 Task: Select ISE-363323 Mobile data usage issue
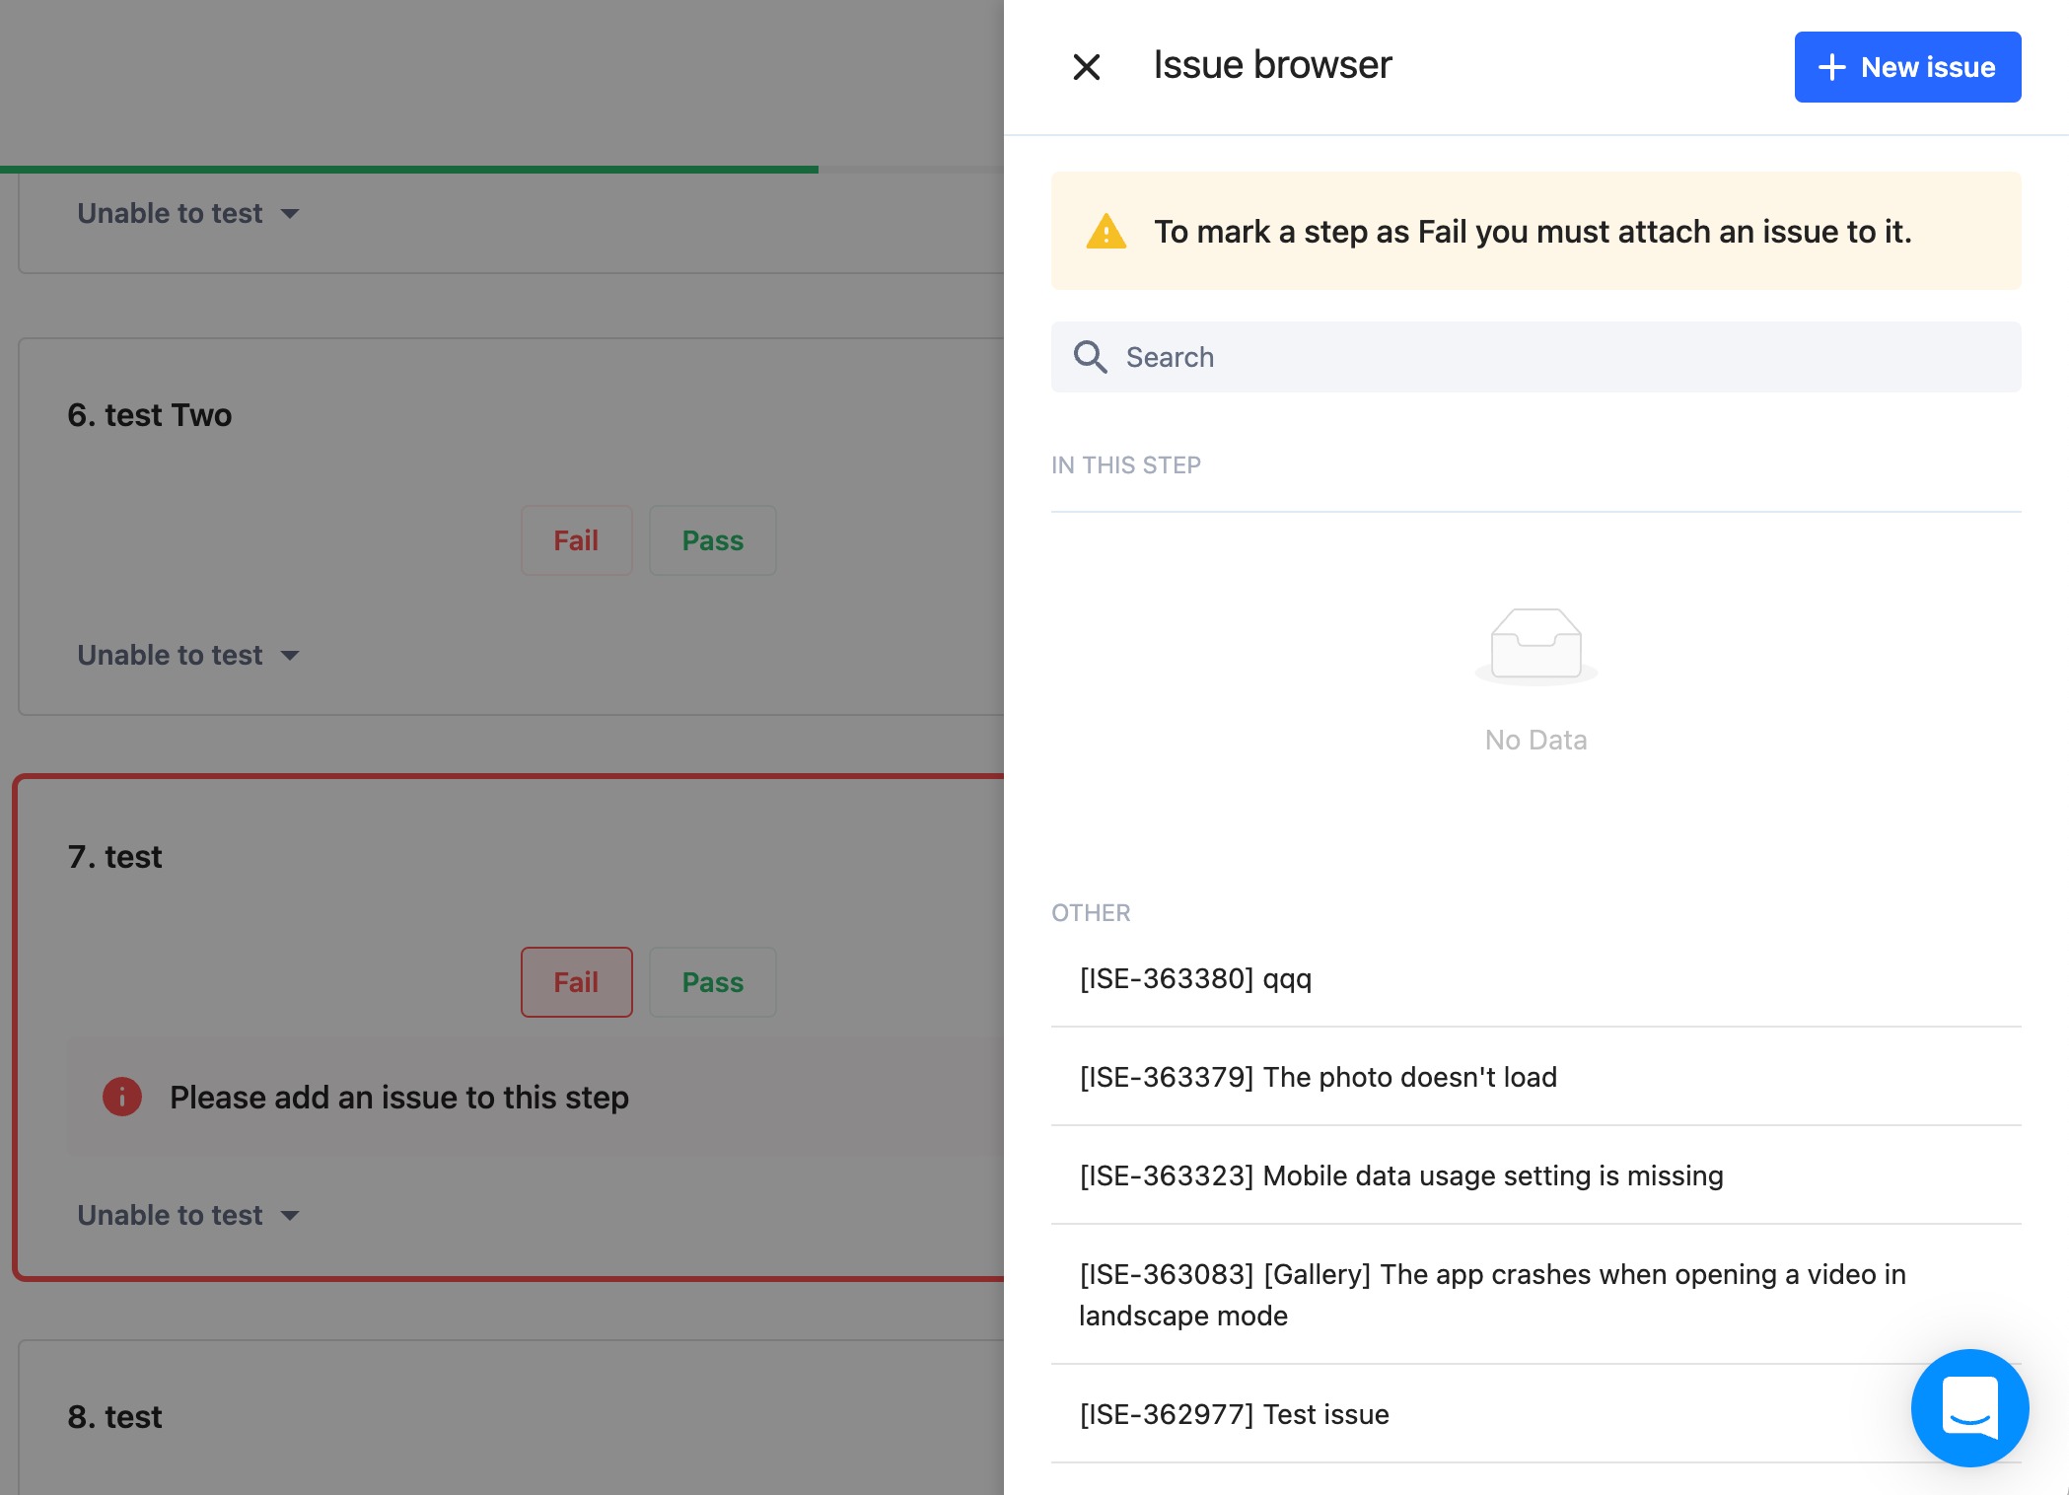[1400, 1175]
